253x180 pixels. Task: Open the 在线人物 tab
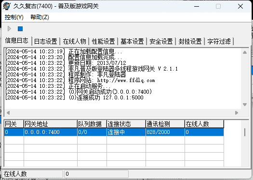point(75,41)
